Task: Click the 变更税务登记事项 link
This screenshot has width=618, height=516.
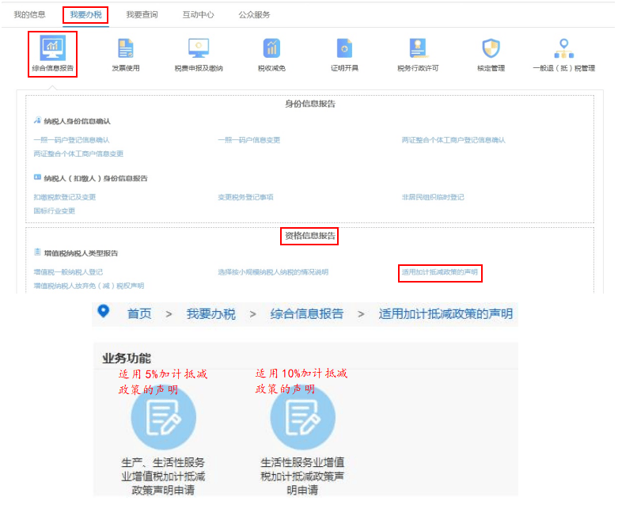Action: click(245, 197)
